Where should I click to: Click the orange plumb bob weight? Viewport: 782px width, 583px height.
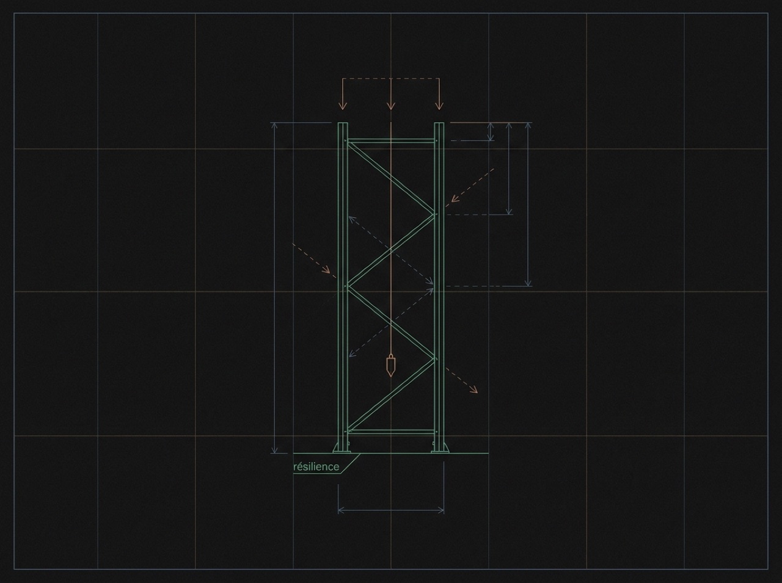[390, 365]
